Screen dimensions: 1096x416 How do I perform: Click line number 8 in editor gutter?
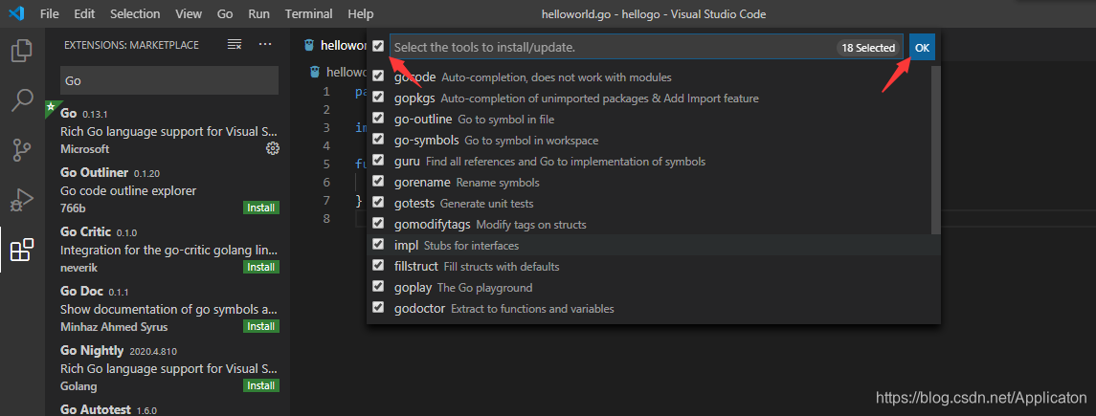click(x=325, y=218)
